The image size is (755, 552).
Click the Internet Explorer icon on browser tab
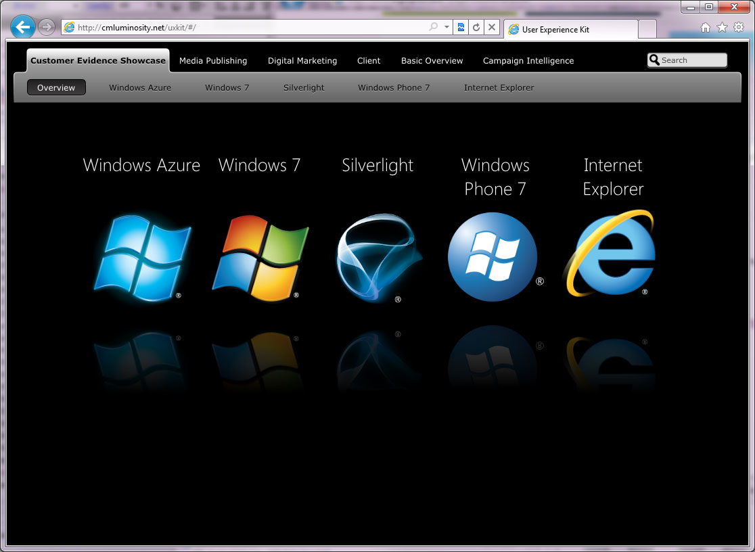513,29
